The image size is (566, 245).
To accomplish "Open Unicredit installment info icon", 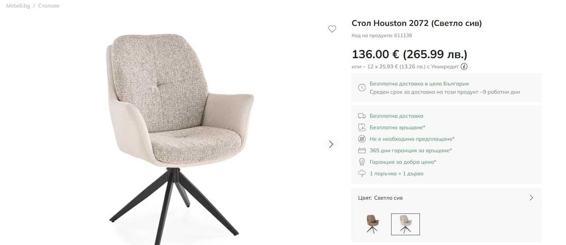I will (464, 67).
